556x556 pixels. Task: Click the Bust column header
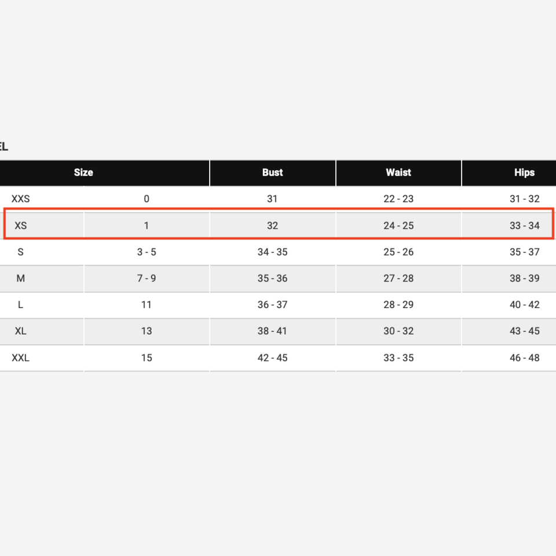pyautogui.click(x=272, y=173)
